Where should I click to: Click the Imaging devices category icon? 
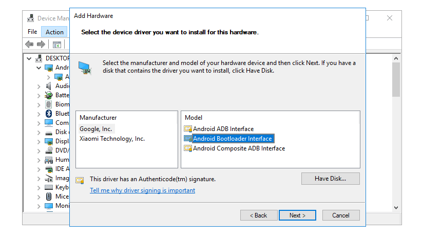(49, 178)
